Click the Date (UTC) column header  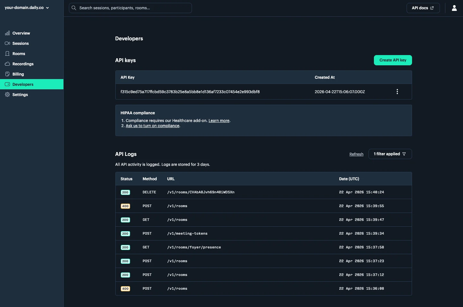[349, 179]
